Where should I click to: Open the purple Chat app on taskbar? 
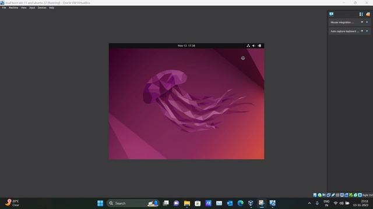pyautogui.click(x=176, y=203)
